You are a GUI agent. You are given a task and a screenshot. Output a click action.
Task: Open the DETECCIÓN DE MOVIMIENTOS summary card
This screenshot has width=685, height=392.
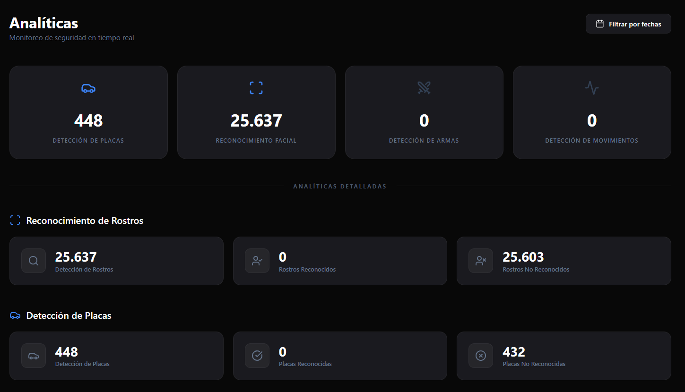click(592, 112)
